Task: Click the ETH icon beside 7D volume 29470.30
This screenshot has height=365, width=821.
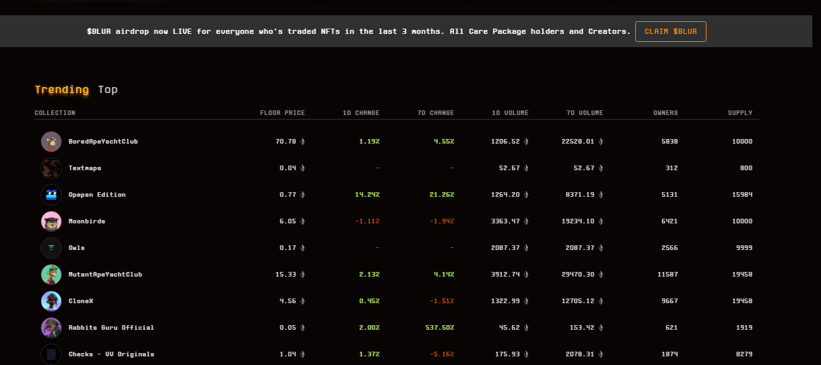Action: pyautogui.click(x=601, y=275)
